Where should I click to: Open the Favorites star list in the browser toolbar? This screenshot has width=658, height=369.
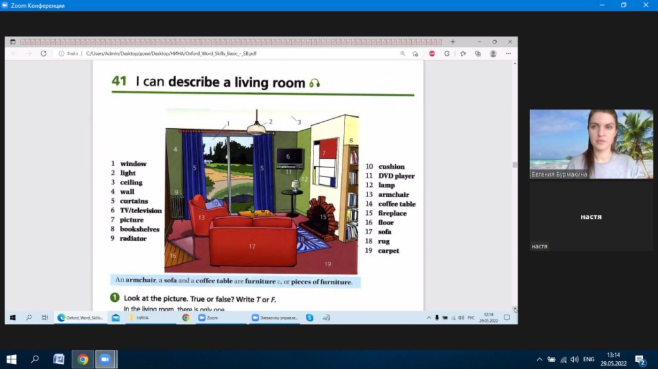(463, 54)
